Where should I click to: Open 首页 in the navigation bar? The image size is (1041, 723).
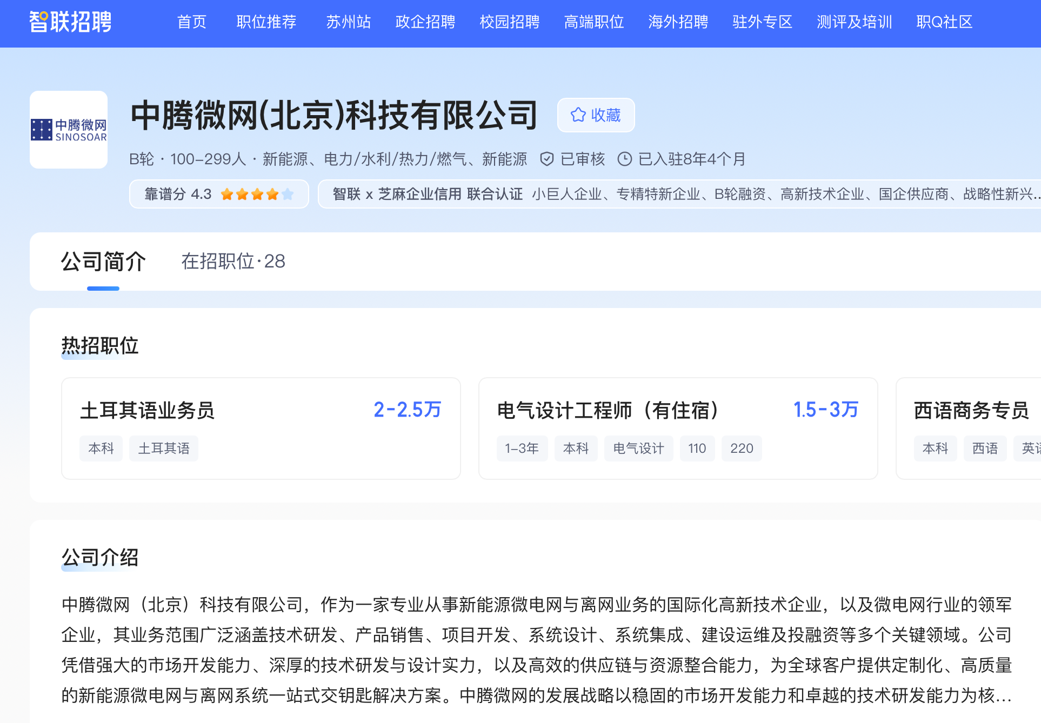click(191, 22)
